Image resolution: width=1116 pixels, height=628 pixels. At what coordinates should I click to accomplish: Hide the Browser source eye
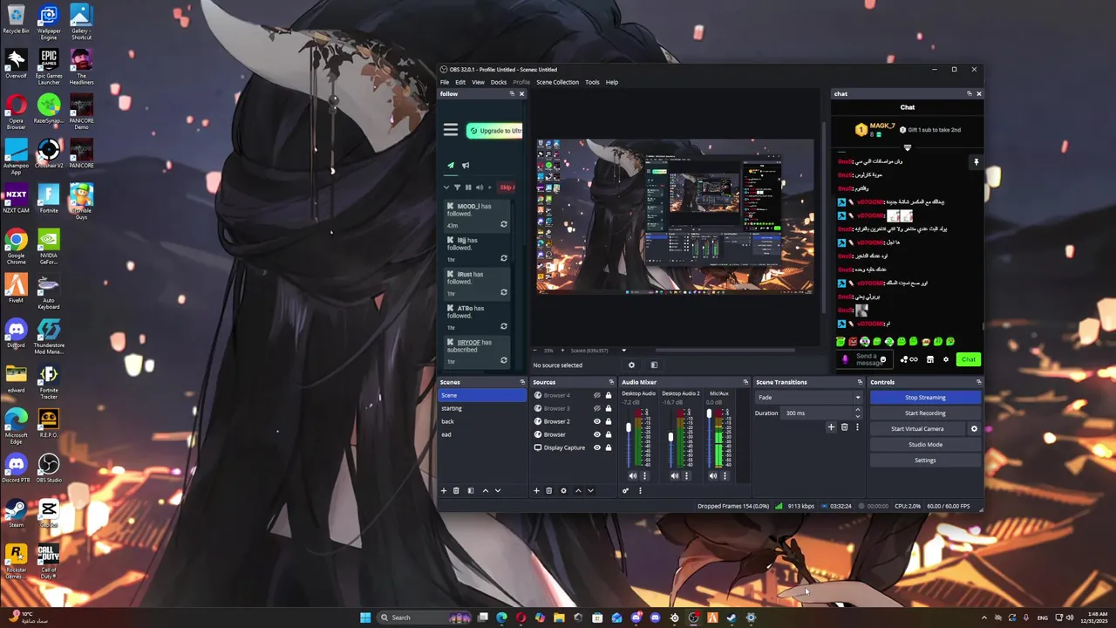pyautogui.click(x=597, y=434)
